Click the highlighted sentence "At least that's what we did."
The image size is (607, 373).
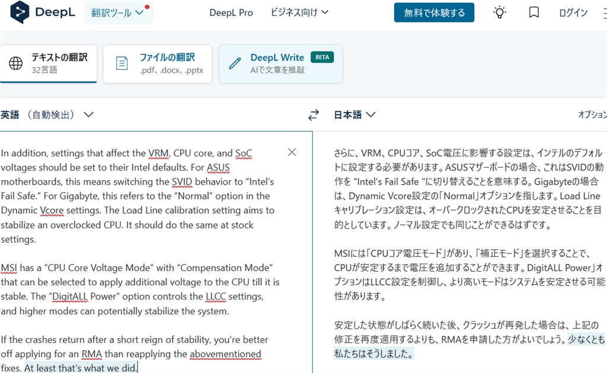[81, 368]
